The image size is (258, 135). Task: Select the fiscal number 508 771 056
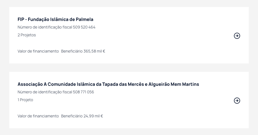pyautogui.click(x=83, y=92)
